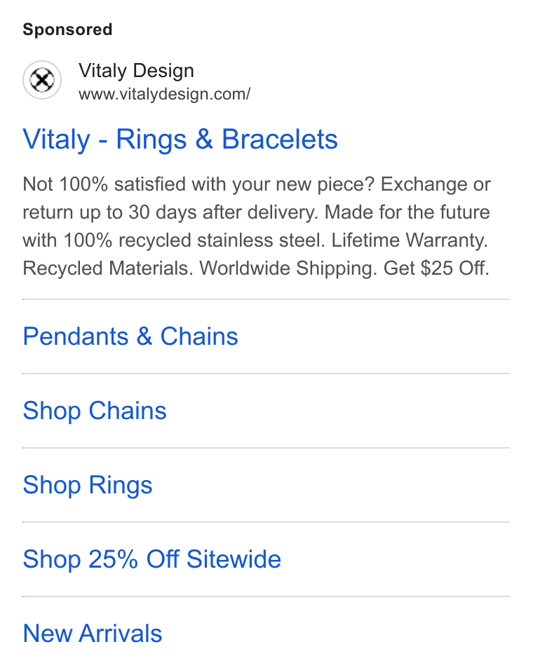Click the Vitaly Design advertiser name
Screen dimensions: 533x670
pos(136,71)
